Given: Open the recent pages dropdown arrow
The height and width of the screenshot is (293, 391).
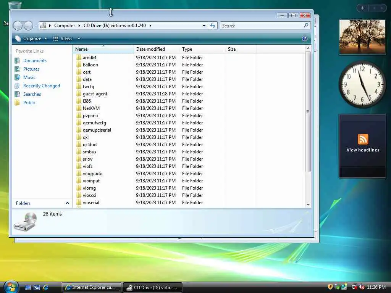Looking at the screenshot, I should pyautogui.click(x=36, y=26).
